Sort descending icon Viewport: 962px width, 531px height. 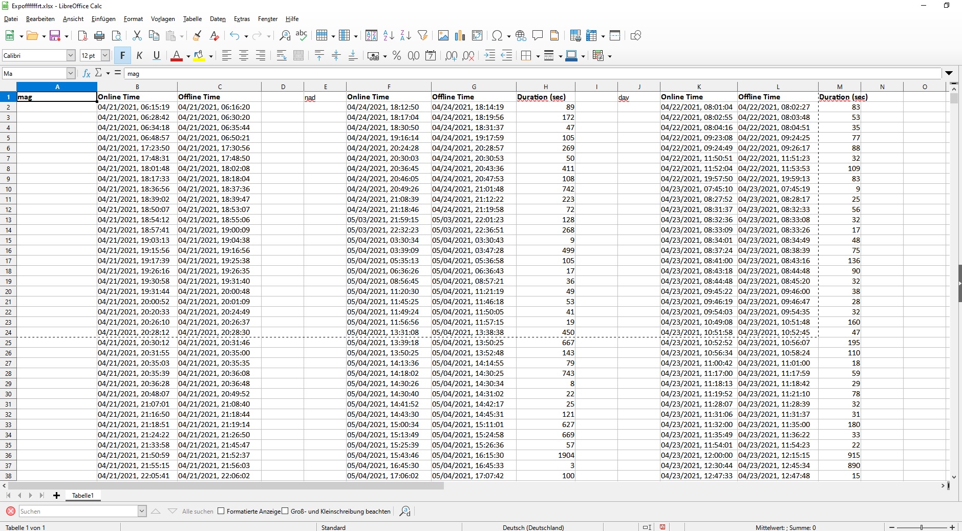click(405, 36)
